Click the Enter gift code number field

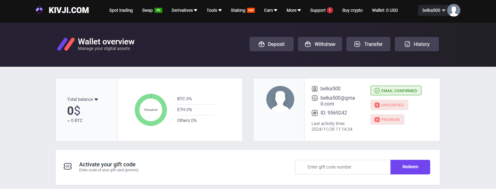pos(343,167)
